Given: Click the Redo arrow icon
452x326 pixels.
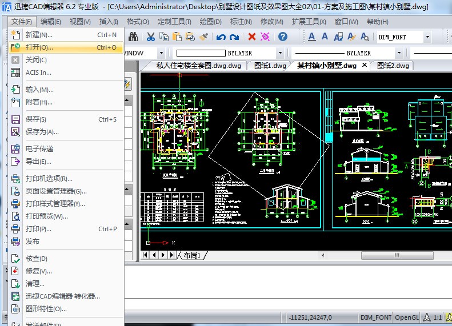Looking at the screenshot, I should pyautogui.click(x=234, y=37).
